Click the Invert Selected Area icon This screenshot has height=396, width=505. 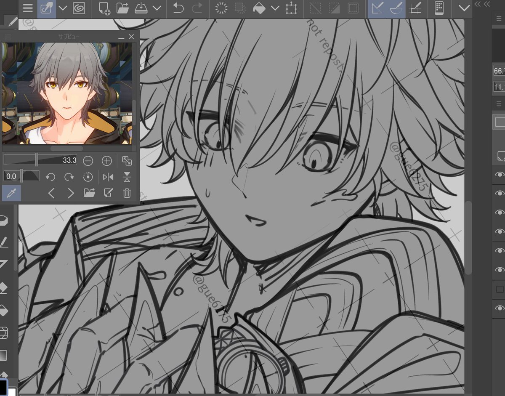click(x=334, y=8)
